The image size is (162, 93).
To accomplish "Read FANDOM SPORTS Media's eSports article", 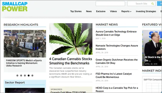I will click(x=24, y=63).
